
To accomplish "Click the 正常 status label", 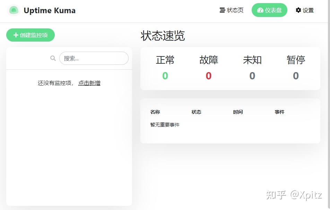I will coord(165,60).
